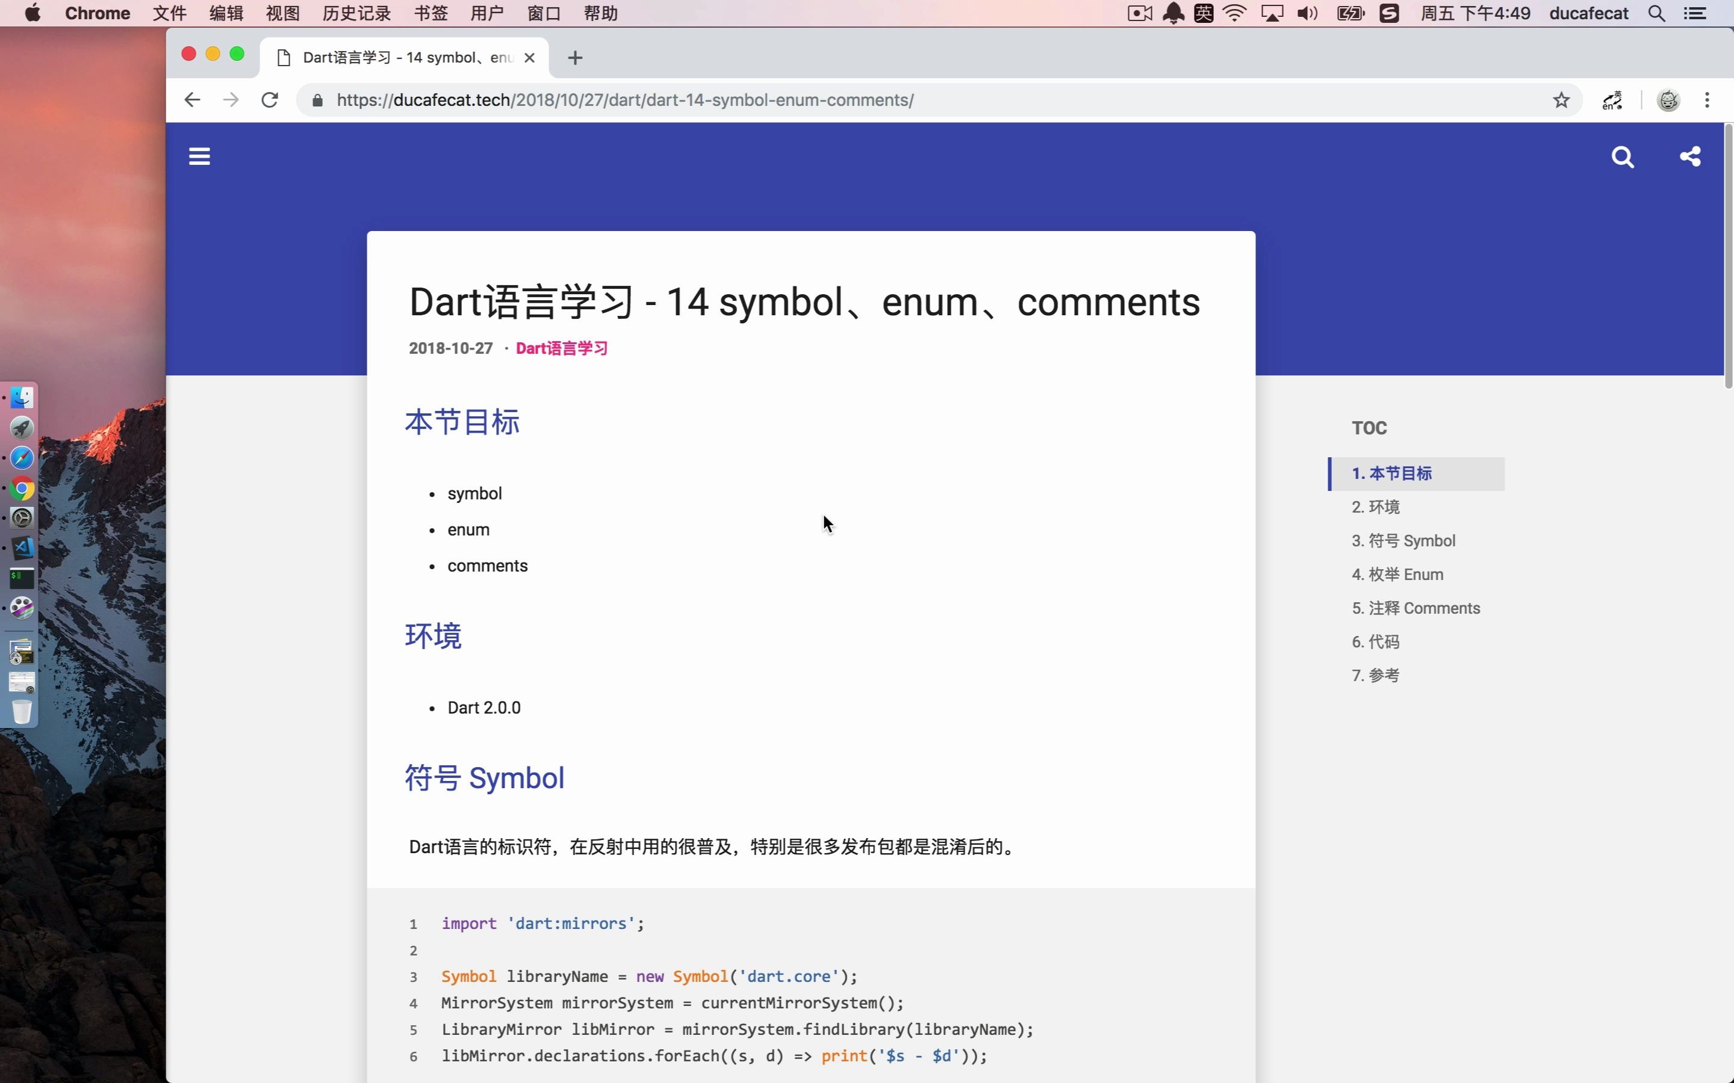View site security lock info

(x=317, y=100)
